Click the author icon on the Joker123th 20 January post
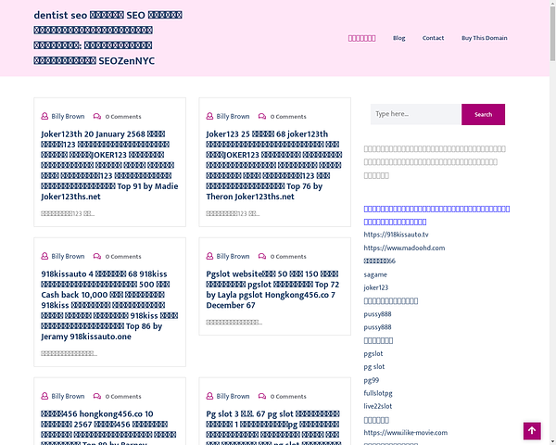The width and height of the screenshot is (556, 445). pyautogui.click(x=44, y=117)
